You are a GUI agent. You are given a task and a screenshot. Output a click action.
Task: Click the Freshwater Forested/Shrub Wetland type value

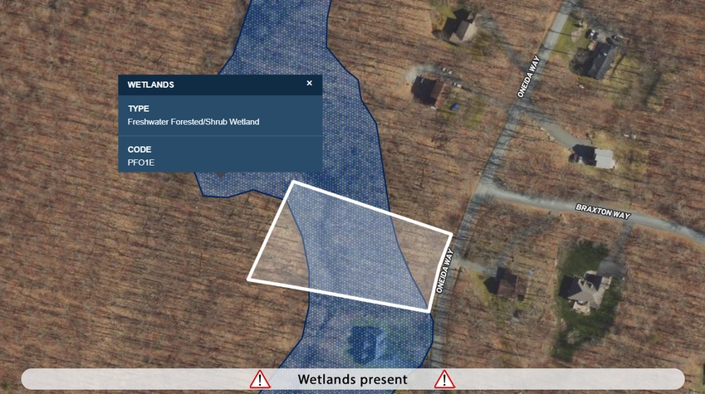pos(193,122)
